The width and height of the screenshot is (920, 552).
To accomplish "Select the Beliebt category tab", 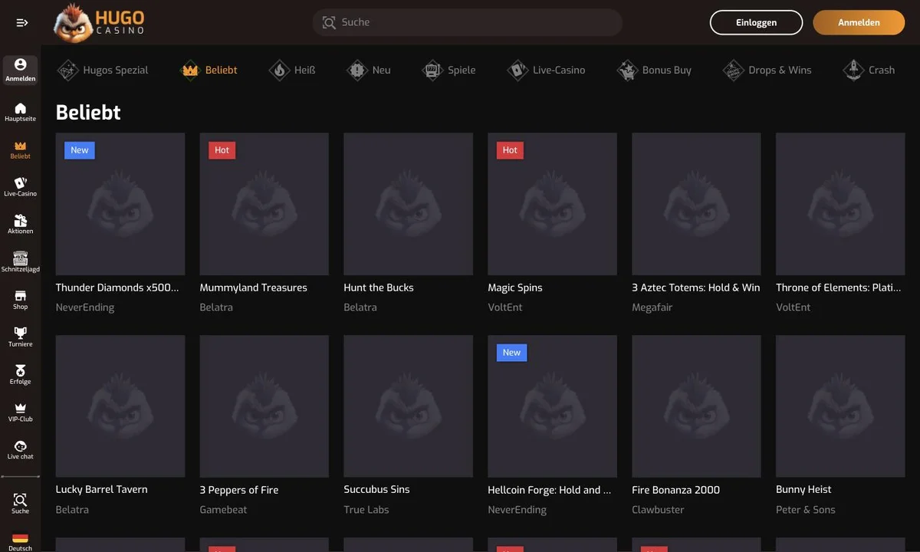I will coord(209,70).
